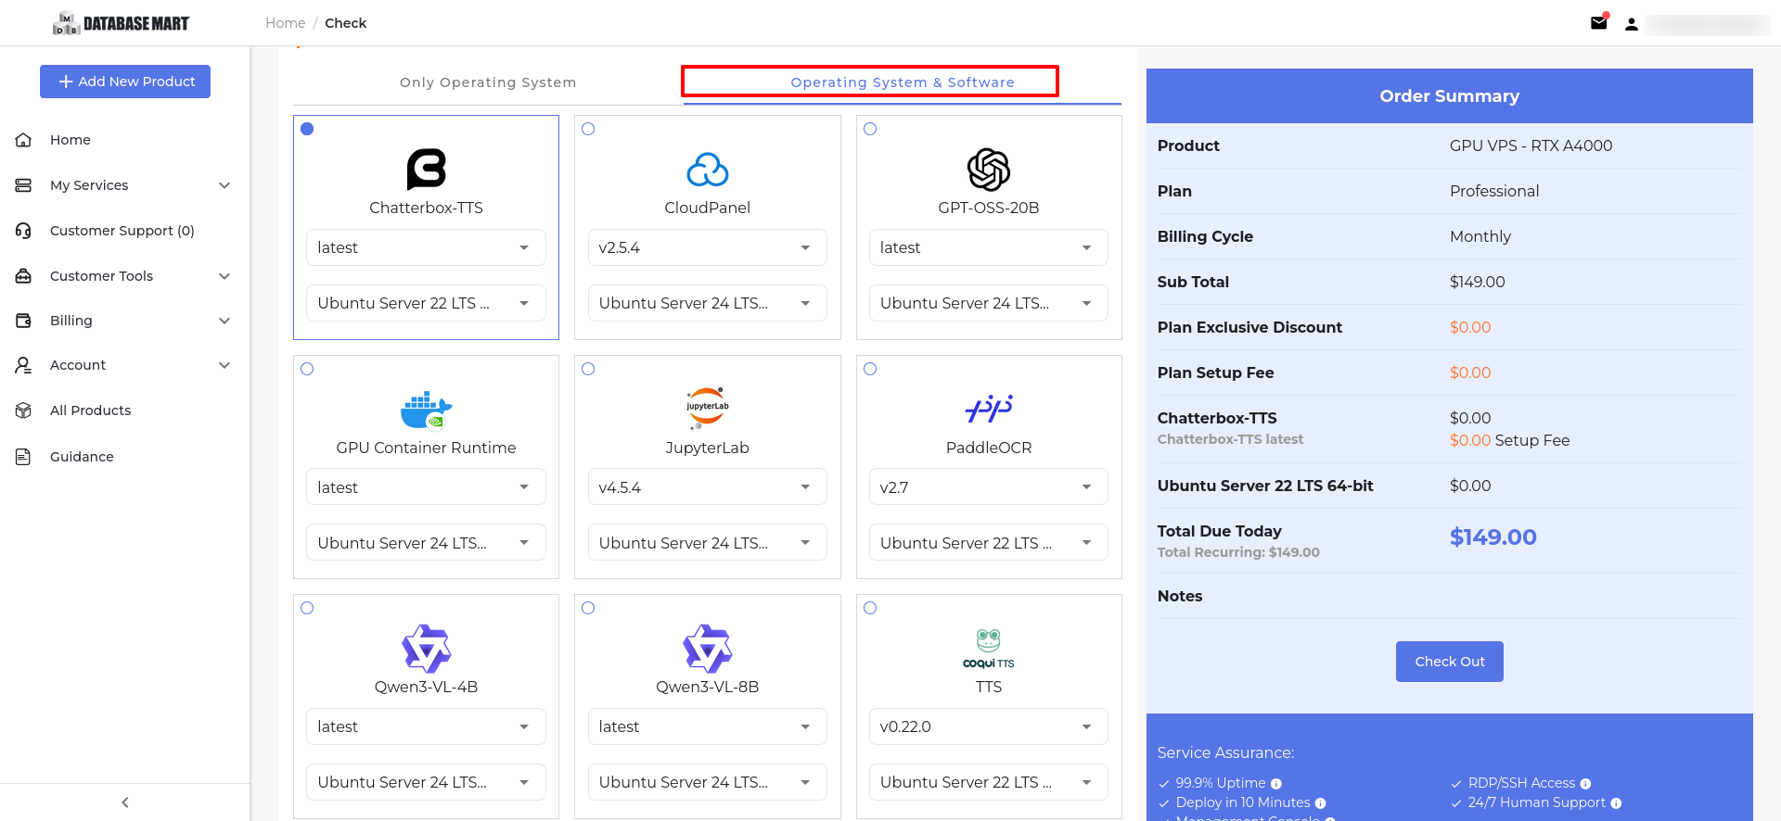Screen dimensions: 1781x821
Task: Click the Qwen3-VL-8B logo
Action: coord(708,648)
